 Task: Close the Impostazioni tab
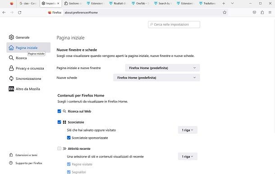(x=58, y=3)
